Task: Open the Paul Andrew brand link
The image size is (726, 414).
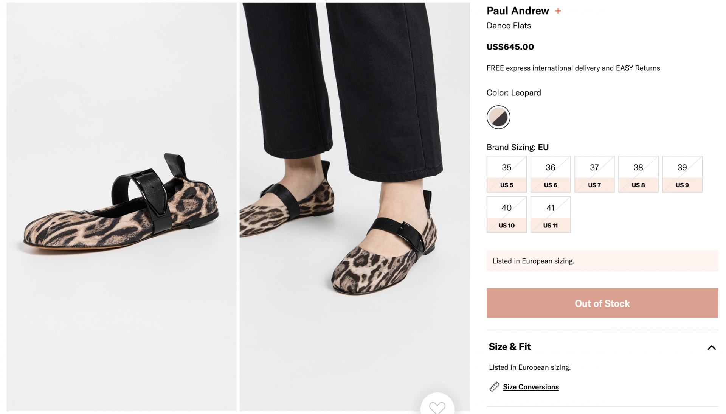Action: click(517, 11)
